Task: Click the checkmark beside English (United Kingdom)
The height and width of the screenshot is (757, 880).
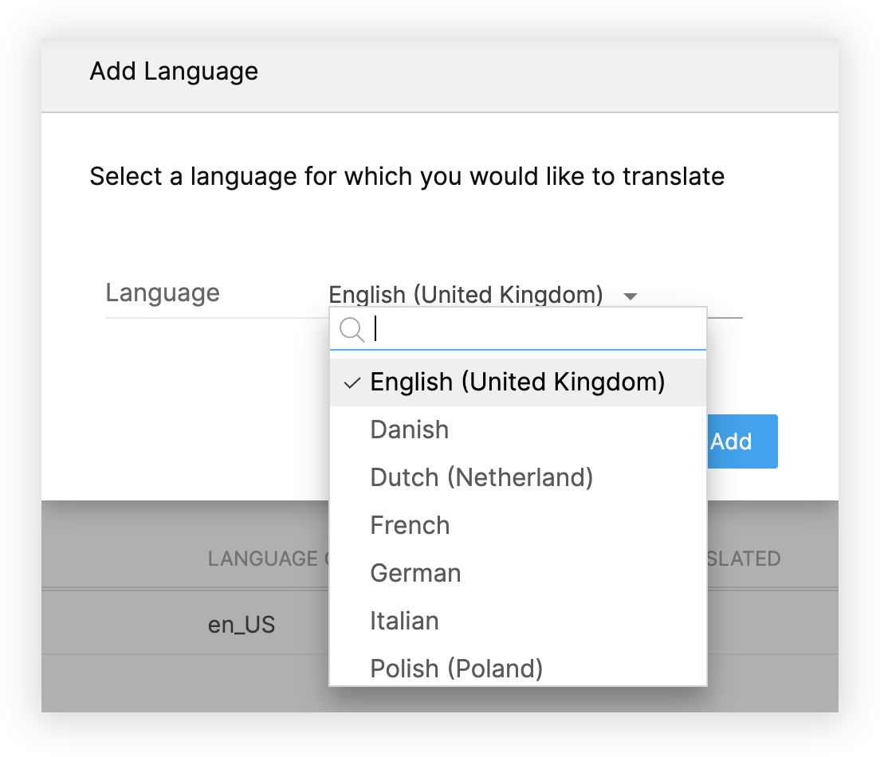Action: click(x=351, y=383)
